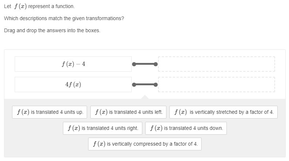
Task: Select the 'translated 4 units left' answer tile
Action: pos(128,112)
